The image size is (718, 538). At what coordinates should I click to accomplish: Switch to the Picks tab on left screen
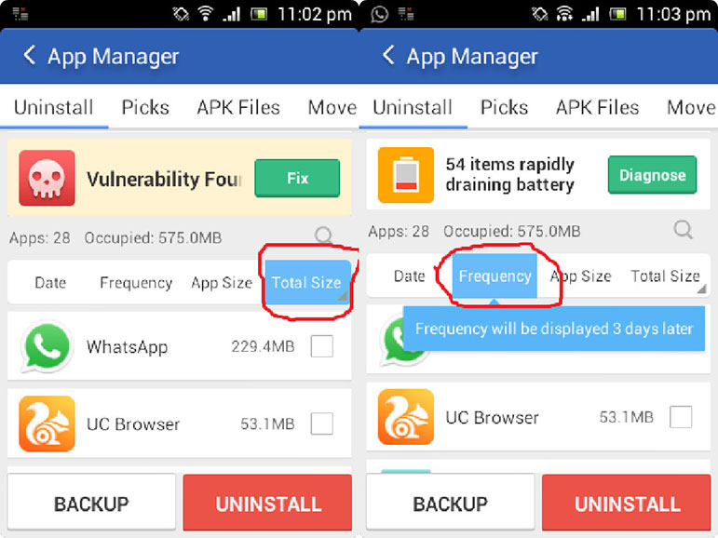145,107
